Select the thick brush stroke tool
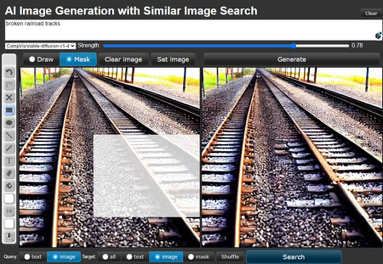 [x=9, y=148]
